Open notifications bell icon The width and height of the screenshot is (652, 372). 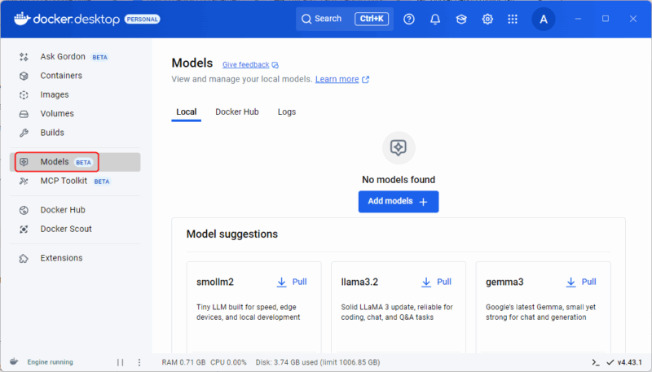pos(435,19)
